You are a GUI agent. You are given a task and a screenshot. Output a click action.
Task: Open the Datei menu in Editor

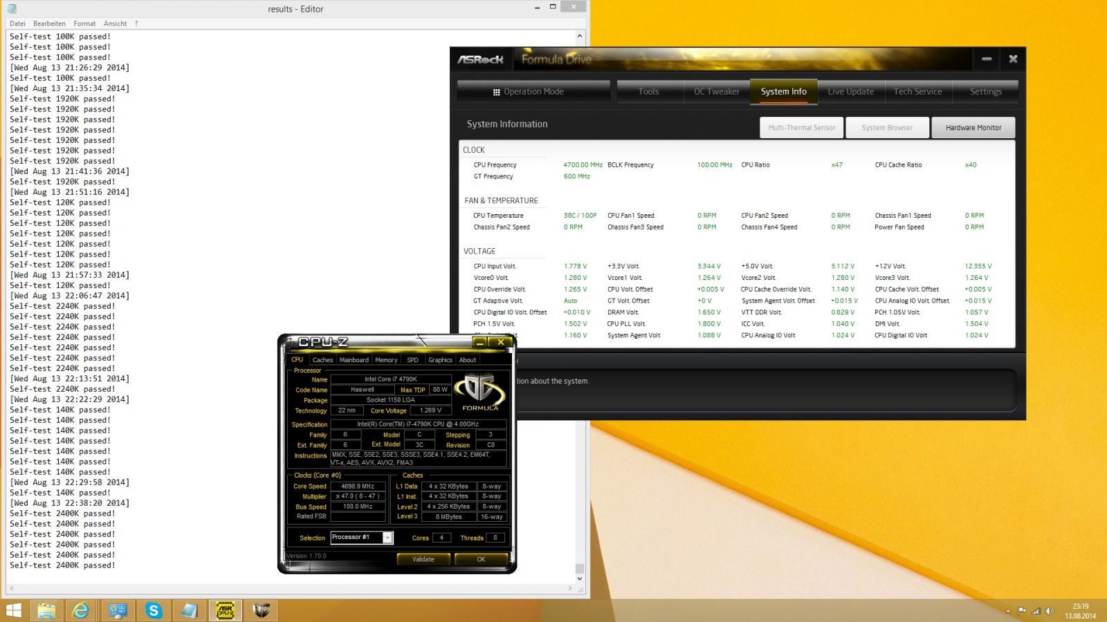pyautogui.click(x=17, y=23)
